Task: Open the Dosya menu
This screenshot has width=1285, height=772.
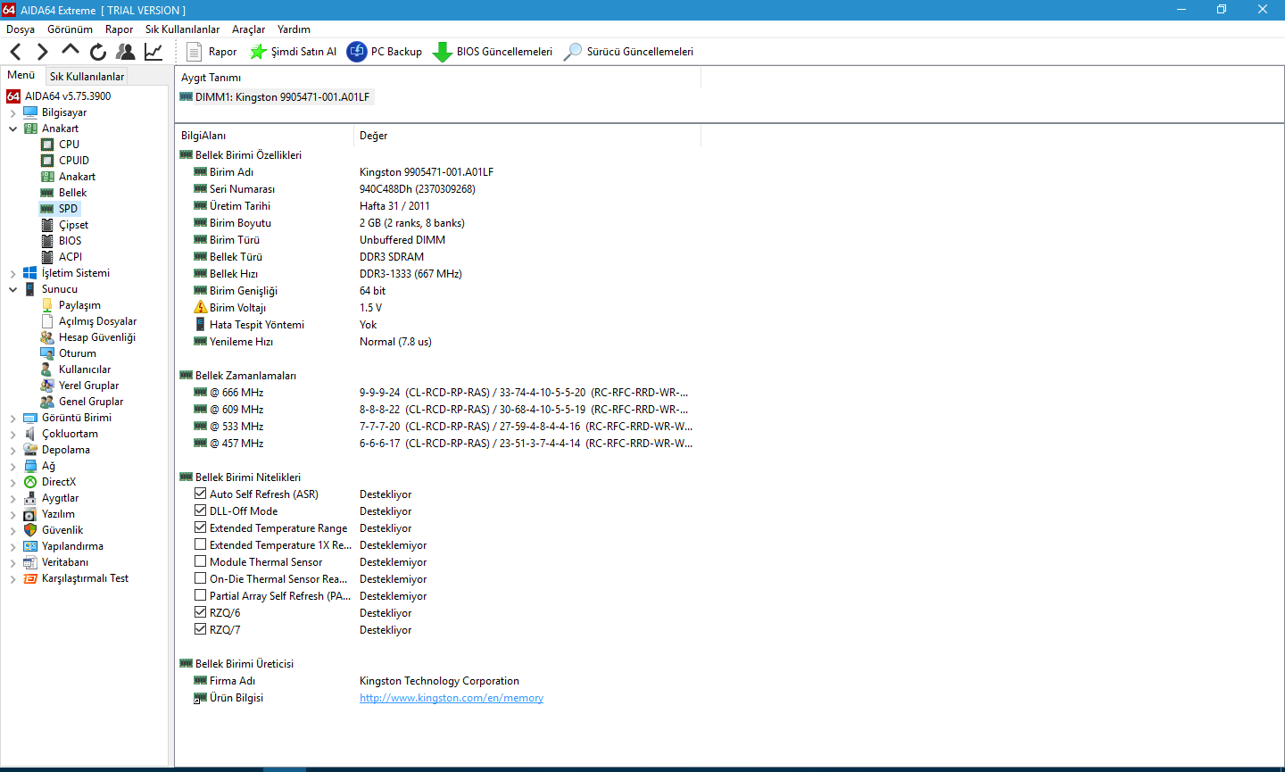Action: tap(21, 29)
